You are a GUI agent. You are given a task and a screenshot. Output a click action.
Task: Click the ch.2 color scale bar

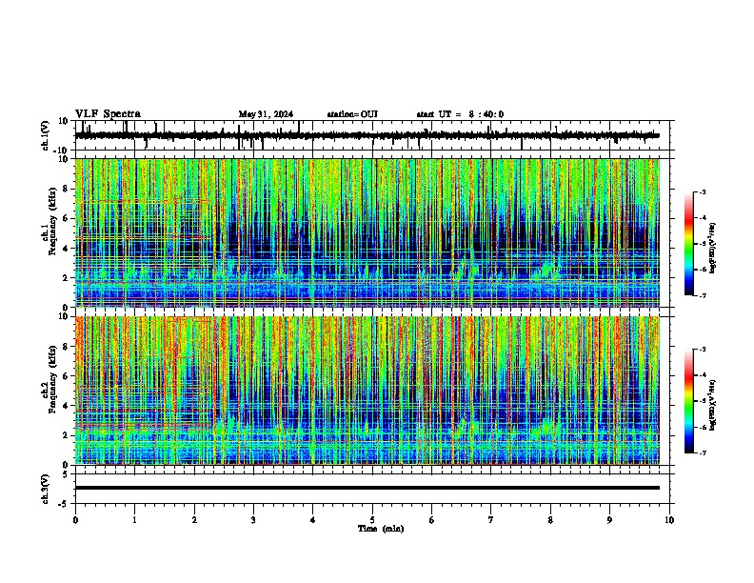(x=689, y=401)
